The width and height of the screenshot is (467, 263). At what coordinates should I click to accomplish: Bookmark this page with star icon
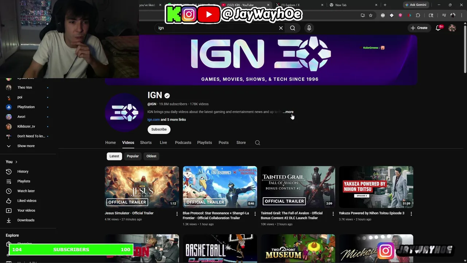pos(371,15)
